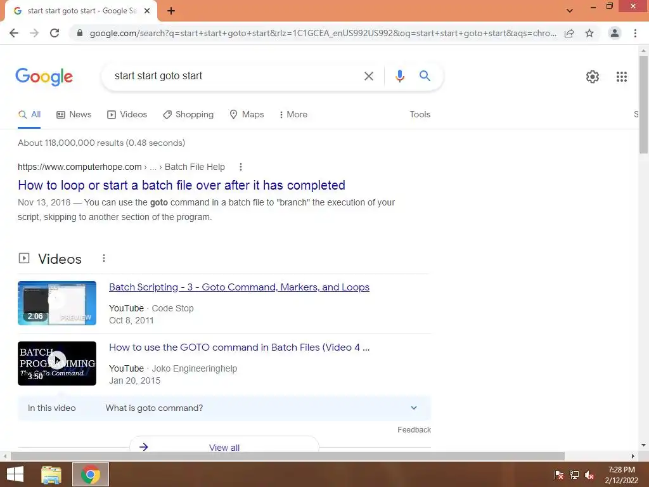Click the Chrome icon in the taskbar

tap(91, 474)
